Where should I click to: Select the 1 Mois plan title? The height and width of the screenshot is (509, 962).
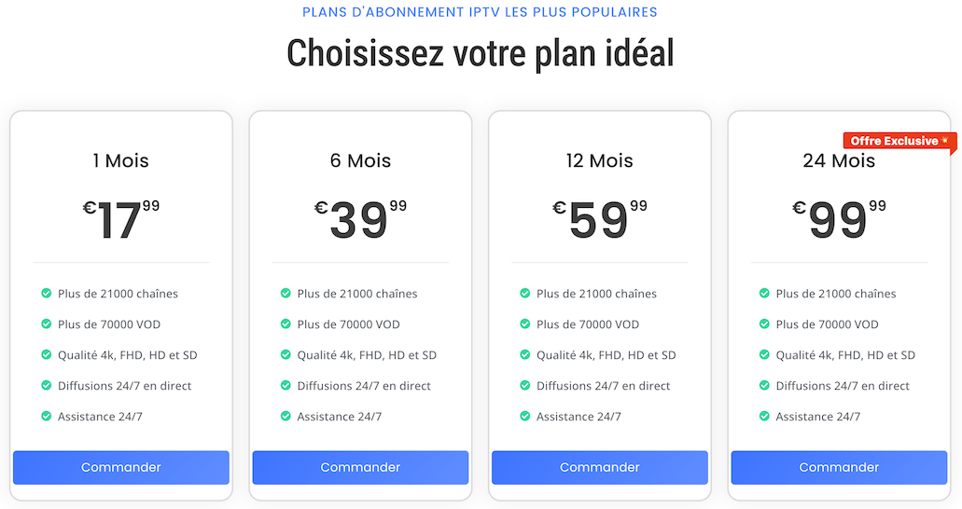(x=121, y=160)
